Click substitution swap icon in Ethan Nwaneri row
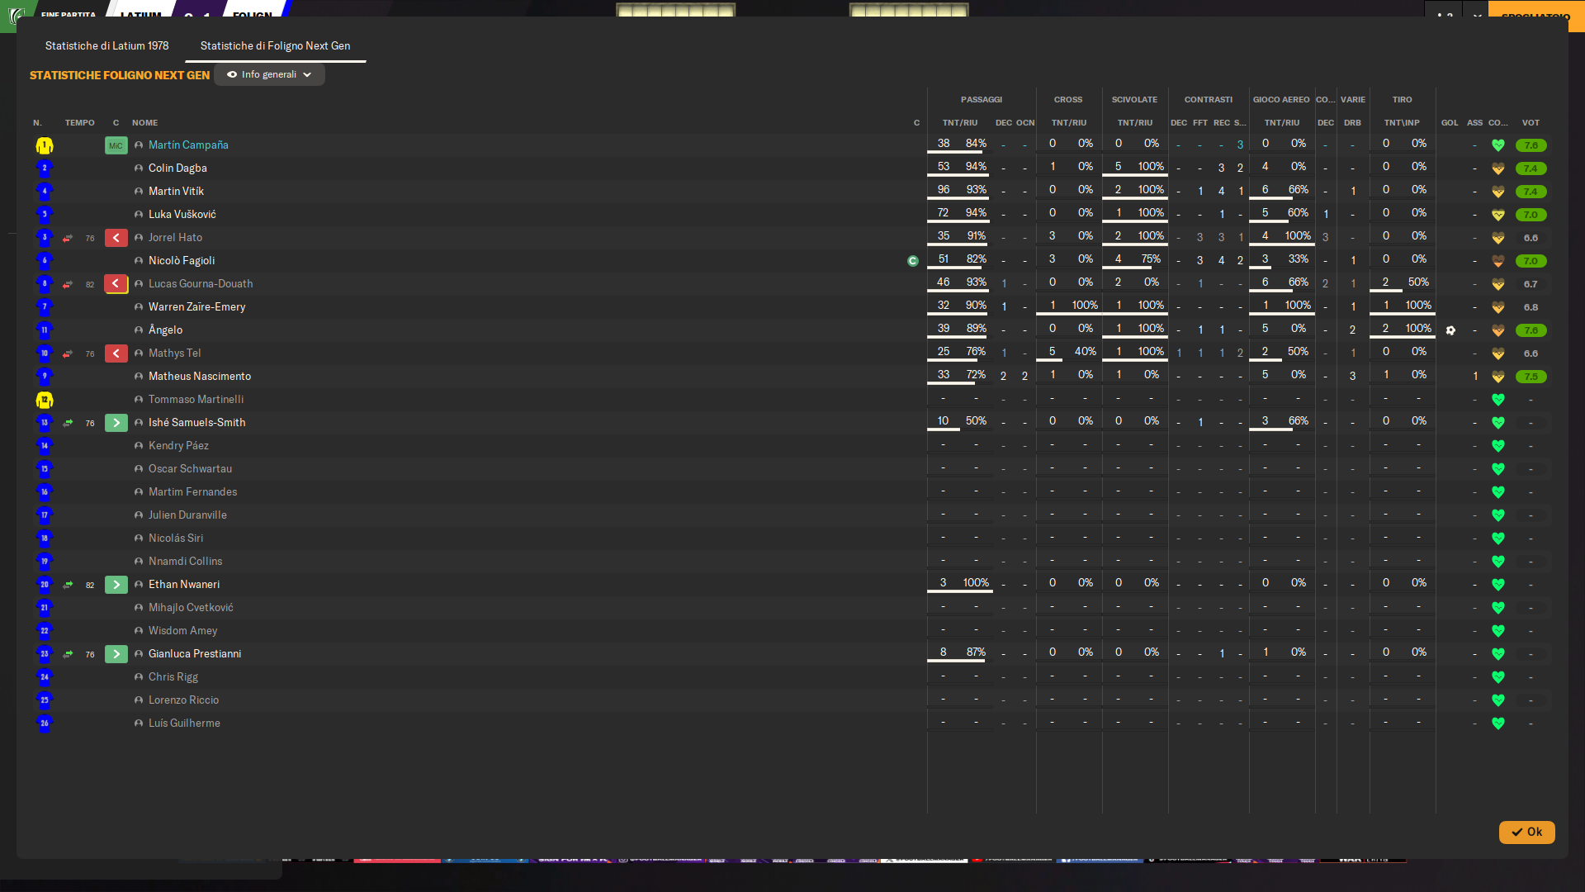Viewport: 1585px width, 892px height. [68, 585]
